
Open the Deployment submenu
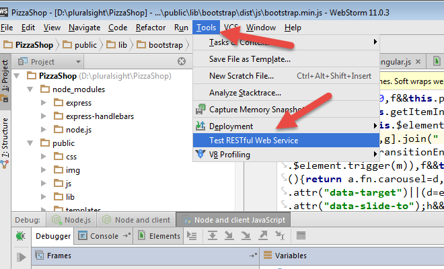(286, 126)
